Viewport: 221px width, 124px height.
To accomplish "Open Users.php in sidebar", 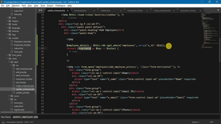I will [x=18, y=52].
